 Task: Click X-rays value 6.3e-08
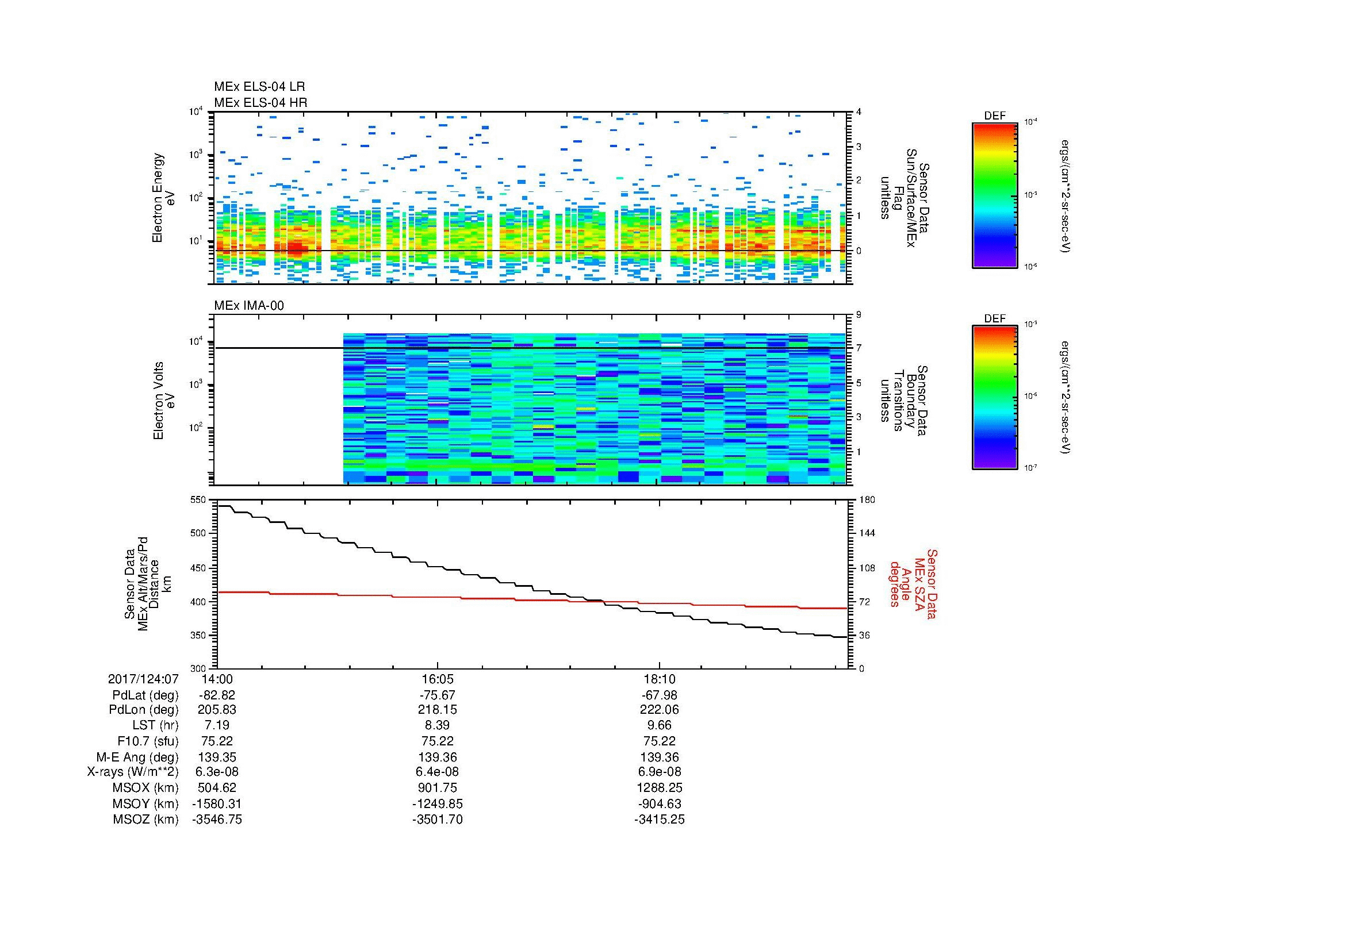coord(217,772)
